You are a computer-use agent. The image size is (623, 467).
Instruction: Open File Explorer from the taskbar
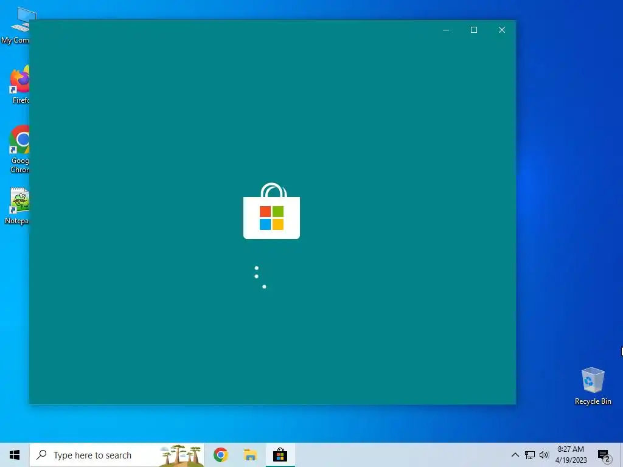point(250,455)
